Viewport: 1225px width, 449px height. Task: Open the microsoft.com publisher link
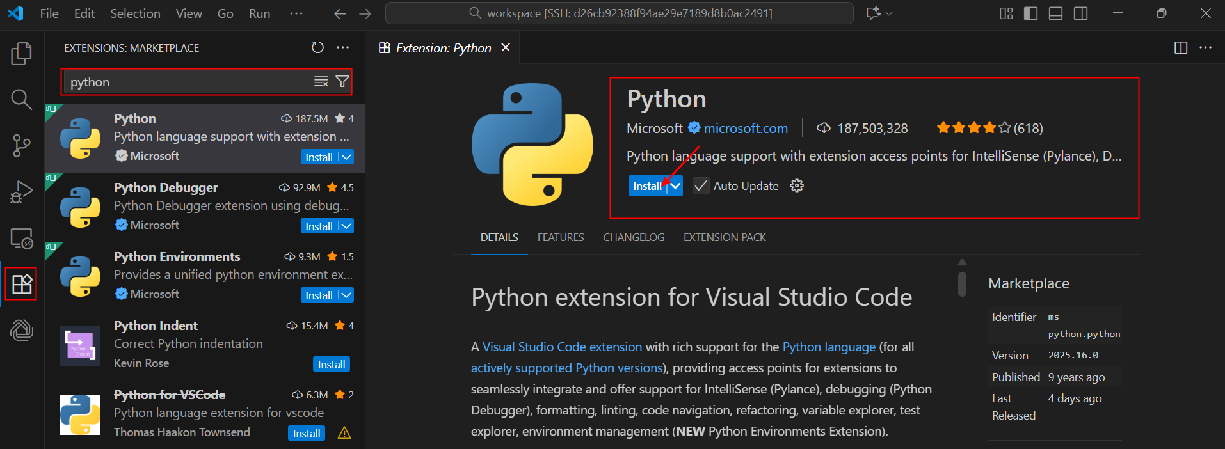746,129
